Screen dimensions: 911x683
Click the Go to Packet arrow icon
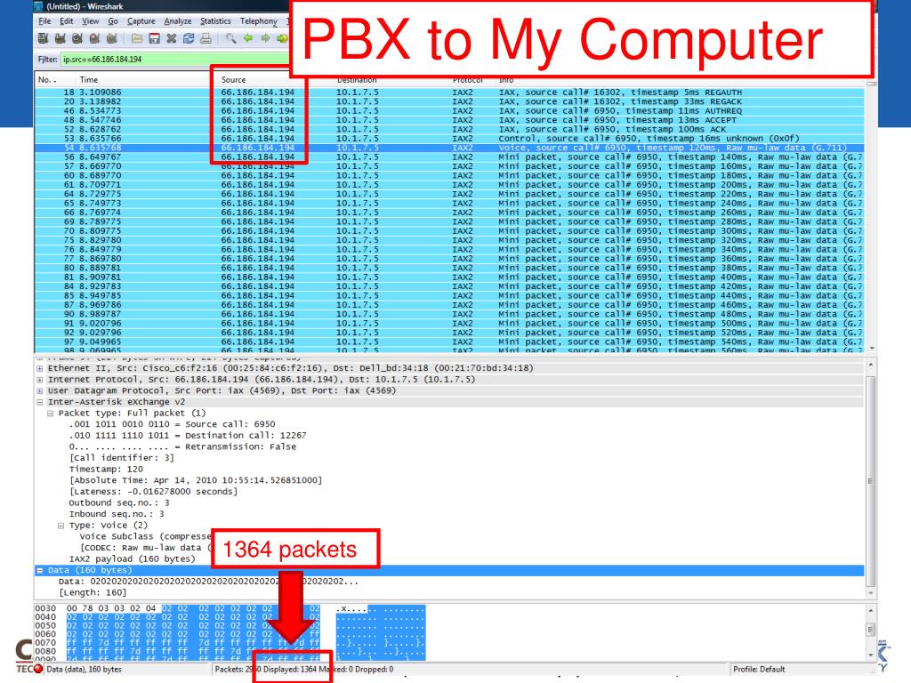[x=282, y=38]
